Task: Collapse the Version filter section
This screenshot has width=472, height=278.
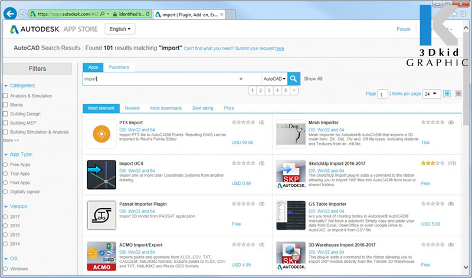Action: [6, 207]
